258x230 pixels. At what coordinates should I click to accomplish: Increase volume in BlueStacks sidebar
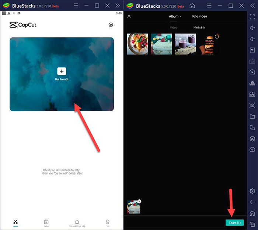tap(252, 28)
